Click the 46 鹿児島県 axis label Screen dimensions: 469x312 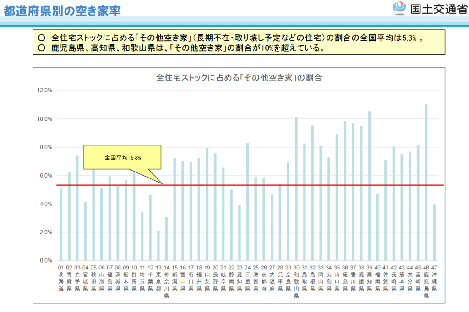(426, 282)
